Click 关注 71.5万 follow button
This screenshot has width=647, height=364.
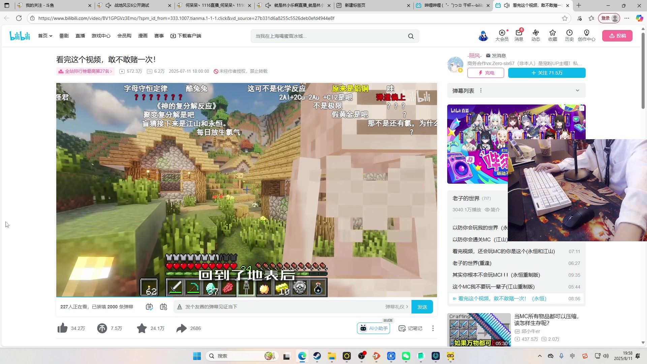(547, 73)
